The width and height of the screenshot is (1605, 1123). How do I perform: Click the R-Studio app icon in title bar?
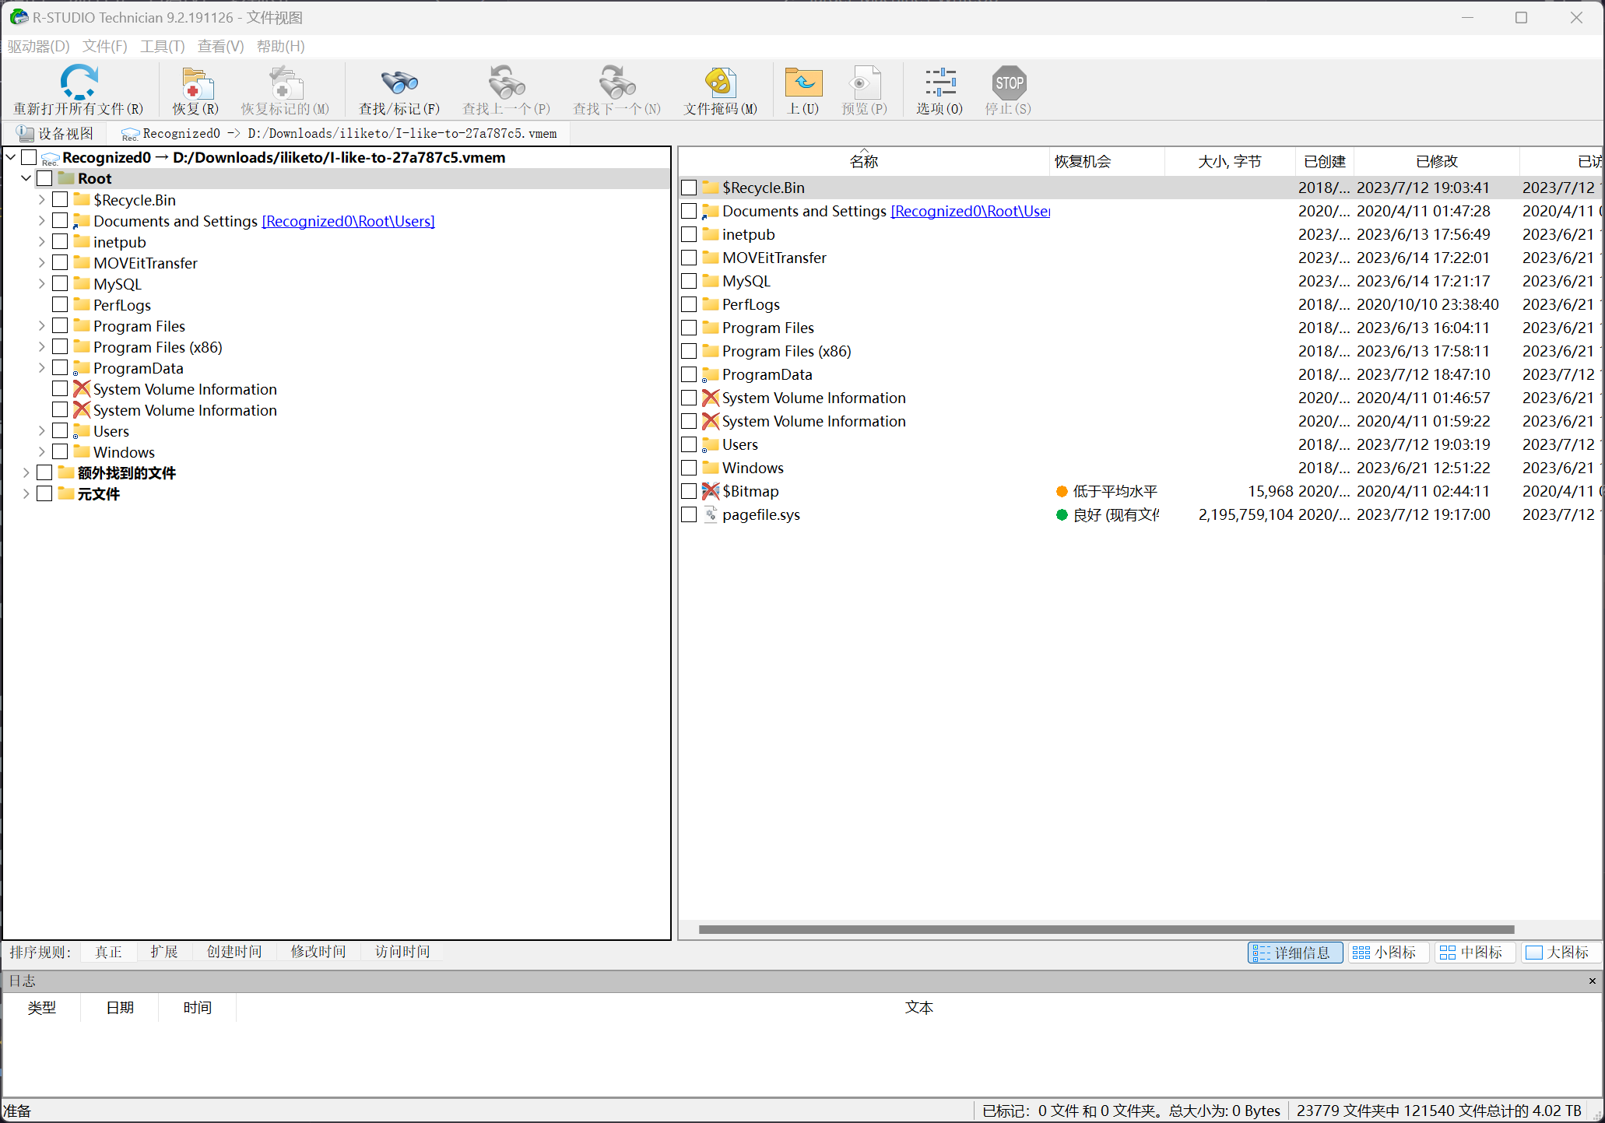pyautogui.click(x=18, y=17)
